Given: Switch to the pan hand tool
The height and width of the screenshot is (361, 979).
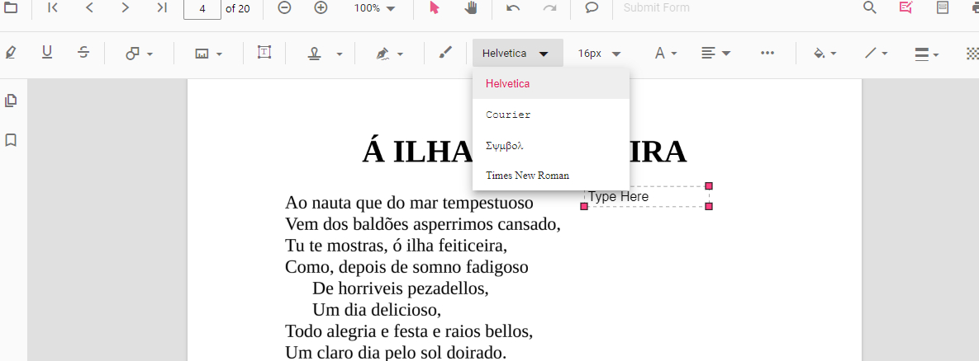Looking at the screenshot, I should point(472,7).
